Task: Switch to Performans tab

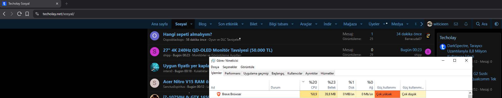Action: click(x=232, y=73)
